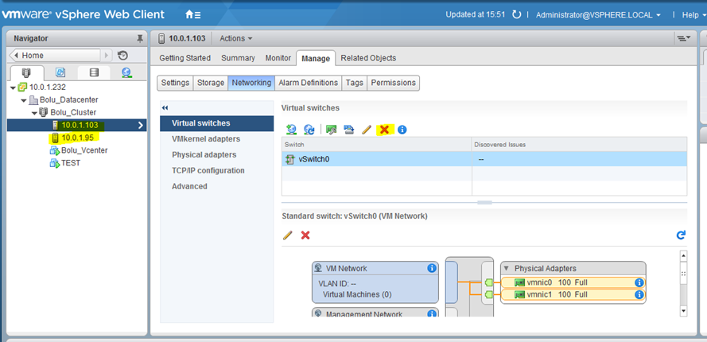Switch to the Tags sub-tab
Image resolution: width=707 pixels, height=342 pixels.
355,83
